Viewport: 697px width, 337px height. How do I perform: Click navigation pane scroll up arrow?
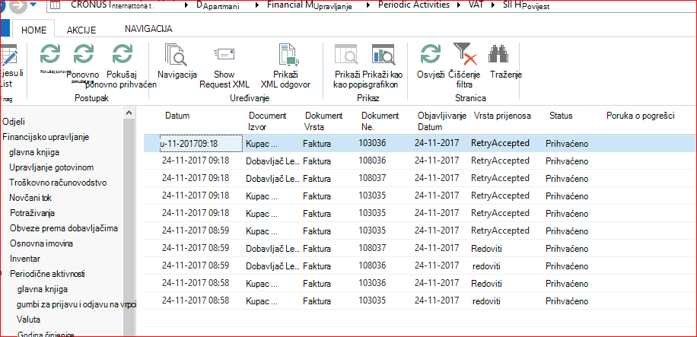[x=129, y=113]
